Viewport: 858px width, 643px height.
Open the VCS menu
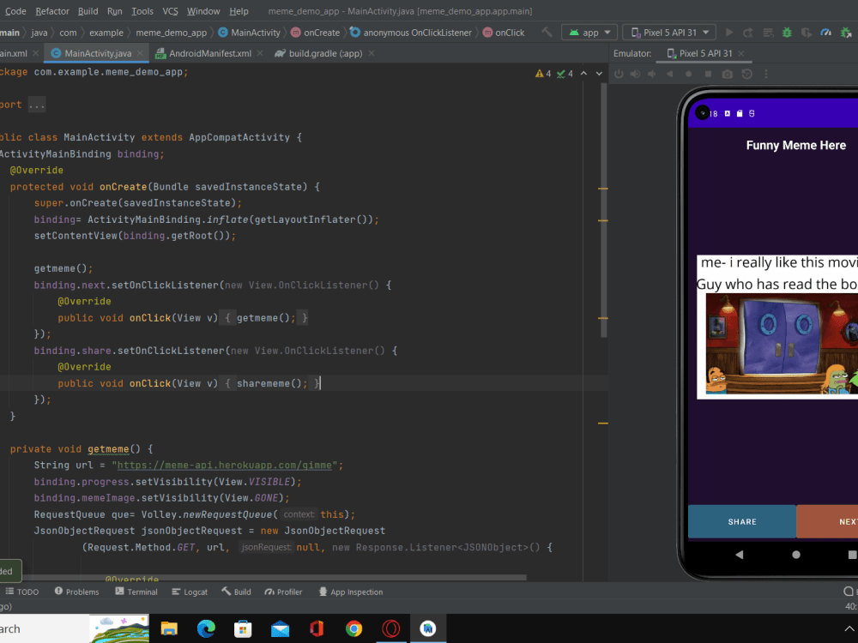point(170,11)
